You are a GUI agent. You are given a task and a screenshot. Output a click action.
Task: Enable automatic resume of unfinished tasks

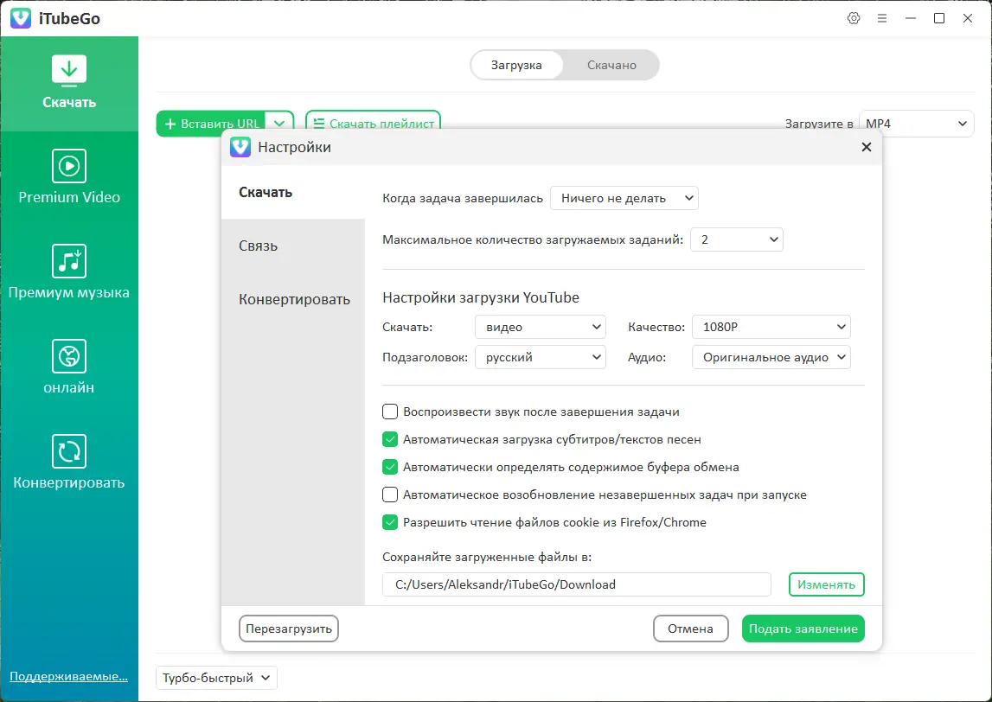coord(389,495)
